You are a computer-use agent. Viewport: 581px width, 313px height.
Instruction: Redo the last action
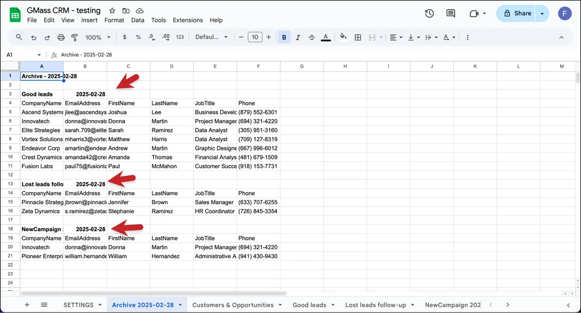pos(47,37)
